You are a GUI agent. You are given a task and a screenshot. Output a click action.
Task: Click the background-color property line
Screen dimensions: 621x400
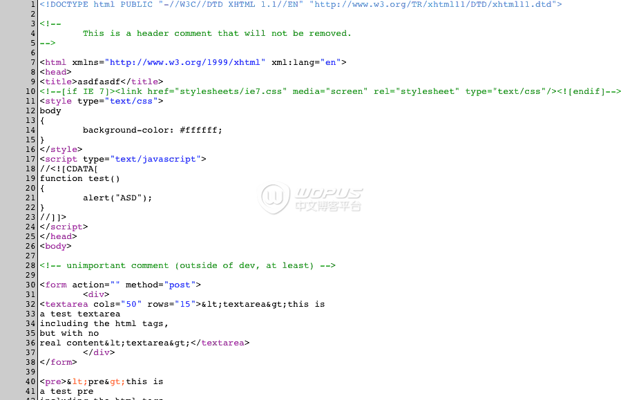(153, 130)
